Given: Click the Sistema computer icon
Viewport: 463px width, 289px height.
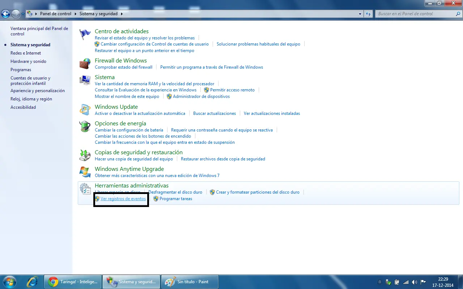Looking at the screenshot, I should [x=85, y=80].
